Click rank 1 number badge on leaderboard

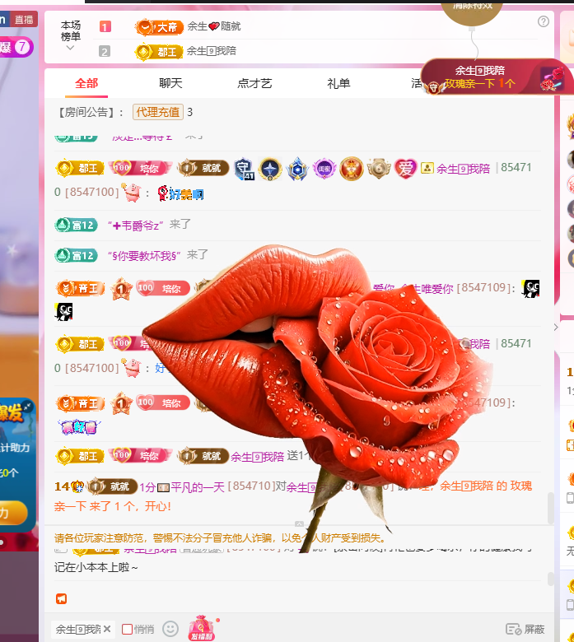click(105, 27)
